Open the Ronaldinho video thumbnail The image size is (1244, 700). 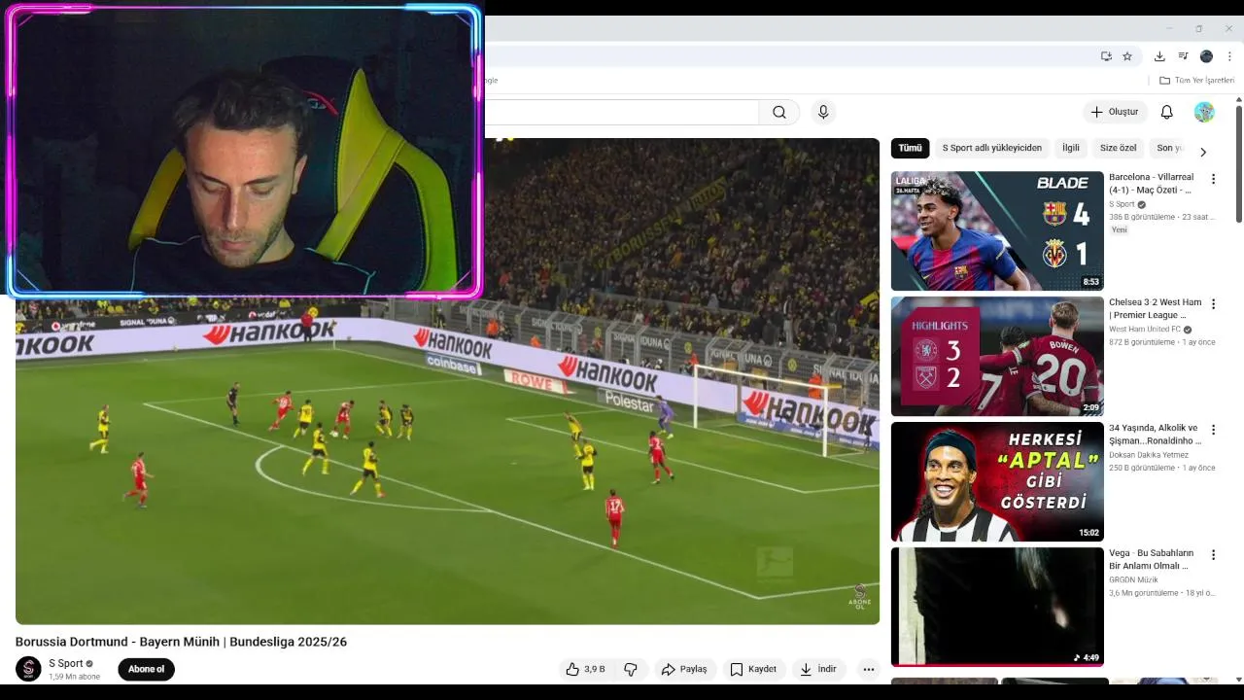click(997, 481)
